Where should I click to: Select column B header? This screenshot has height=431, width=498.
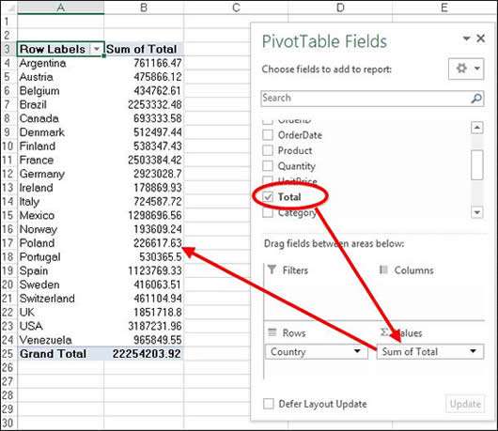click(144, 8)
